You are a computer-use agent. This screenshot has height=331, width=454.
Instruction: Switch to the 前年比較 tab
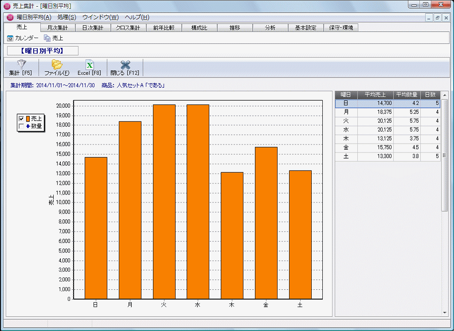164,28
